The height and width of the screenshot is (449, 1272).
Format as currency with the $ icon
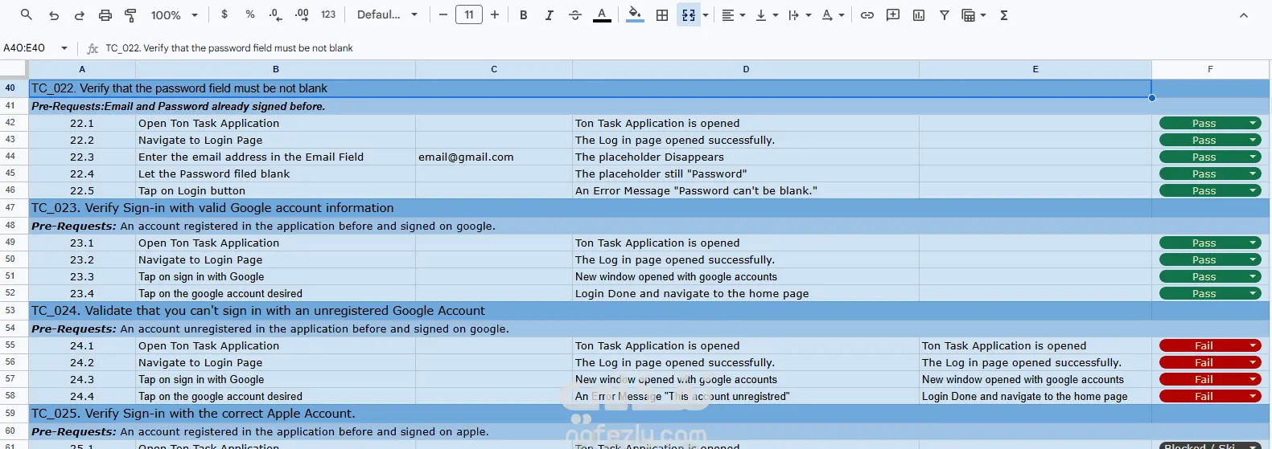click(224, 14)
